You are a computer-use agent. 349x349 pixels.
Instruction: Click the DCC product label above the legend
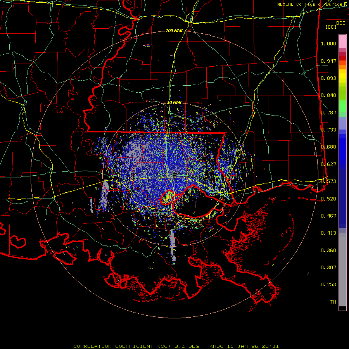(x=340, y=23)
